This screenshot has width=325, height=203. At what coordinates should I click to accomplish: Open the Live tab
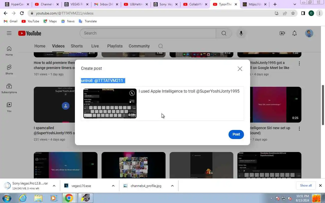(x=95, y=46)
